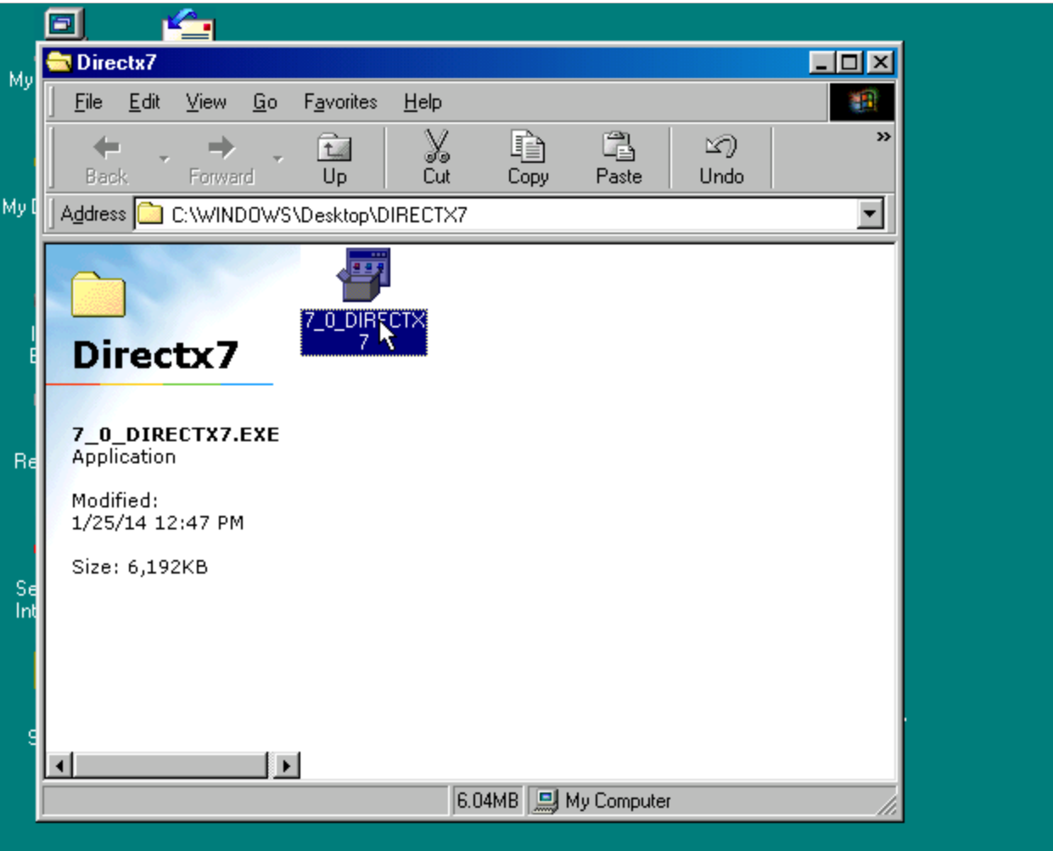Undo the last action from the toolbar
The image size is (1053, 851).
[x=721, y=159]
